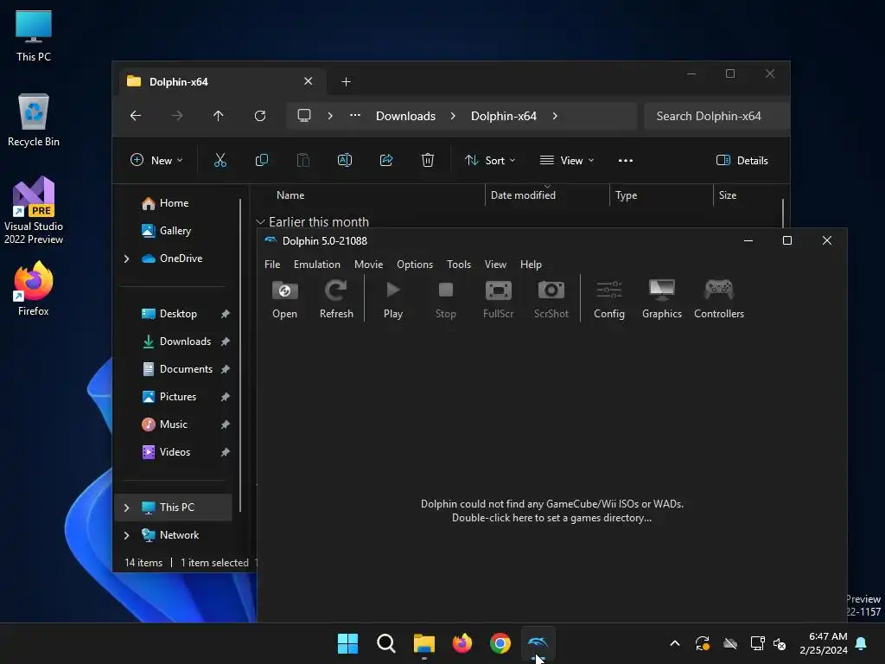Click the Open icon in Dolphin toolbar

(x=284, y=299)
